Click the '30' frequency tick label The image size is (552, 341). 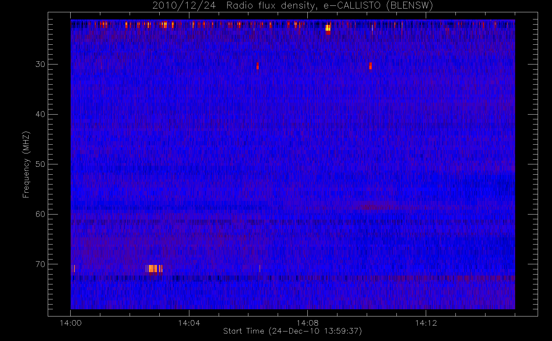[40, 64]
